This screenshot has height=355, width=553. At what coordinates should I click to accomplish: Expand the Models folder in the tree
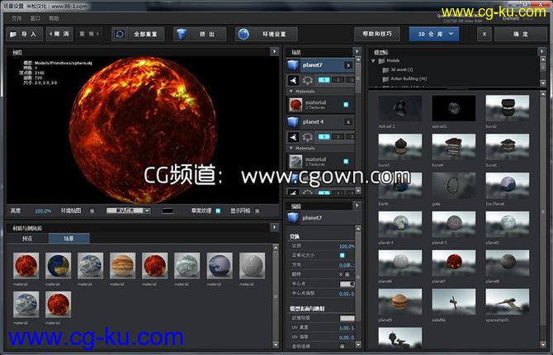coord(373,61)
